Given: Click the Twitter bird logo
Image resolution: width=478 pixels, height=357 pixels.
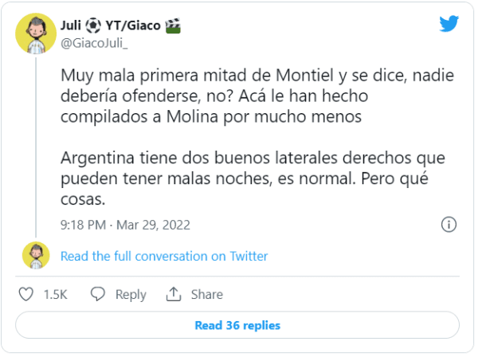Looking at the screenshot, I should coord(449,24).
